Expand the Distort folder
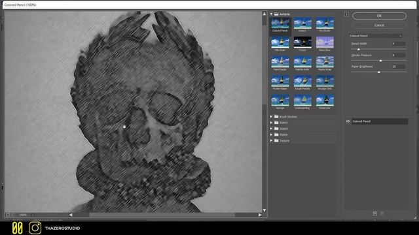Image resolution: width=419 pixels, height=235 pixels. (x=271, y=123)
